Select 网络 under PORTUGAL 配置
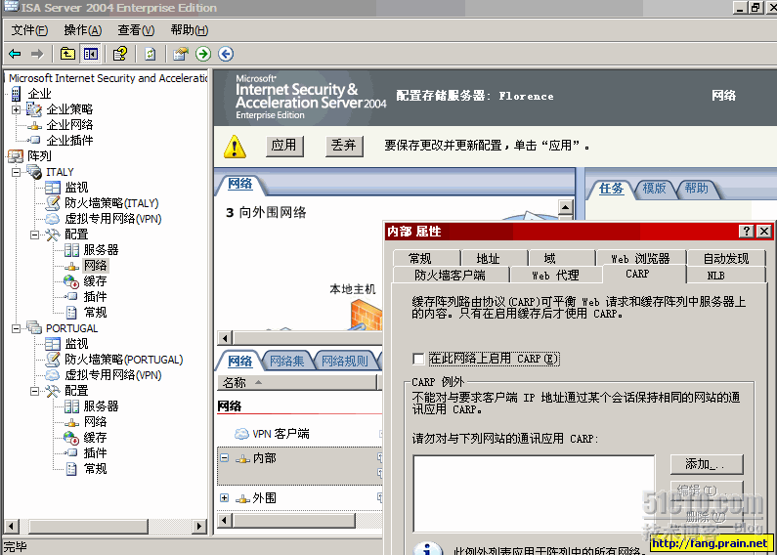This screenshot has width=777, height=555. [95, 422]
